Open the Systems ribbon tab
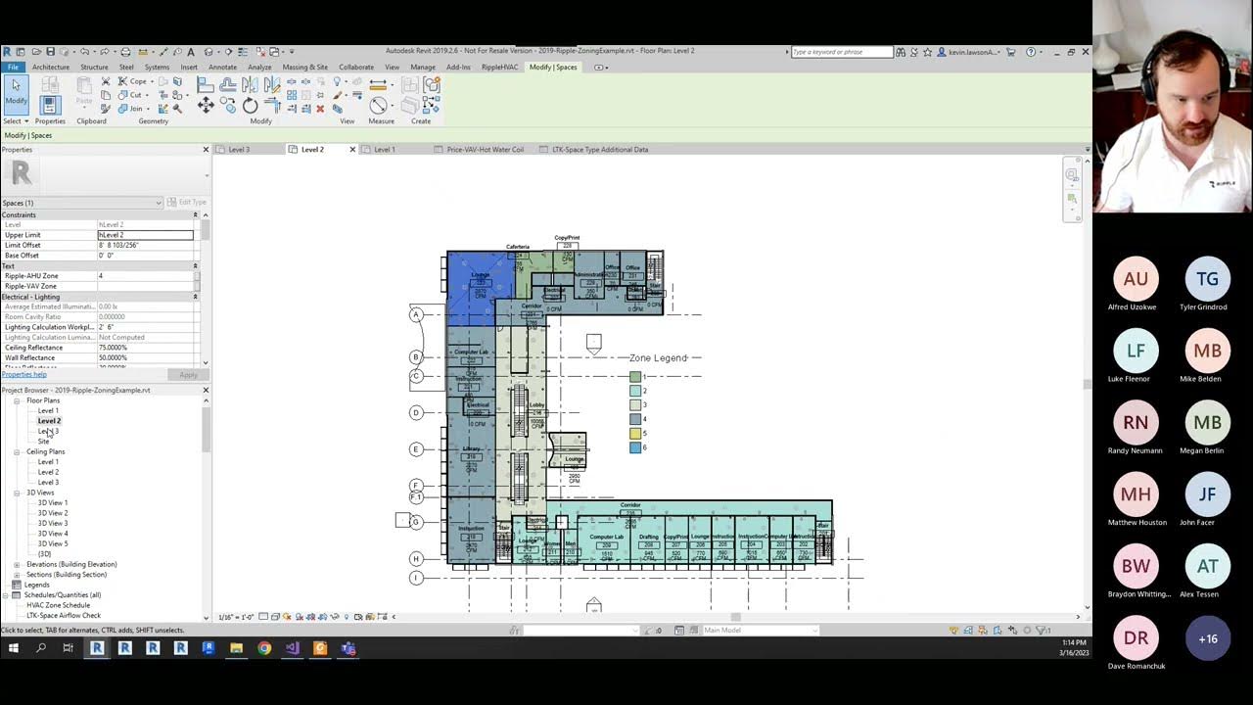Image resolution: width=1253 pixels, height=705 pixels. pos(157,68)
